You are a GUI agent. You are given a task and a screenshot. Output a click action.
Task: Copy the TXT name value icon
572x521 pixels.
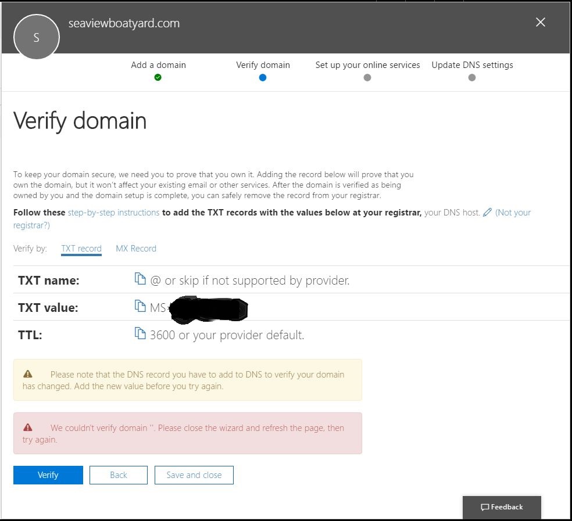point(140,279)
